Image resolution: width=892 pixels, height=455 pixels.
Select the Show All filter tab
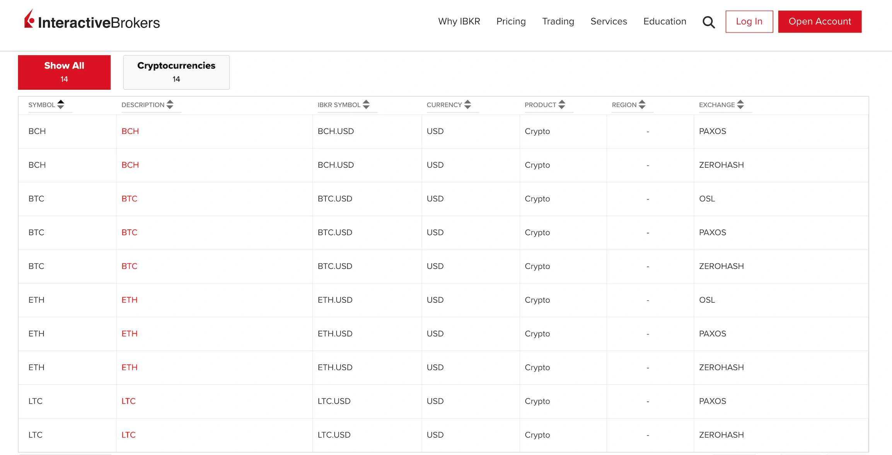pyautogui.click(x=64, y=72)
